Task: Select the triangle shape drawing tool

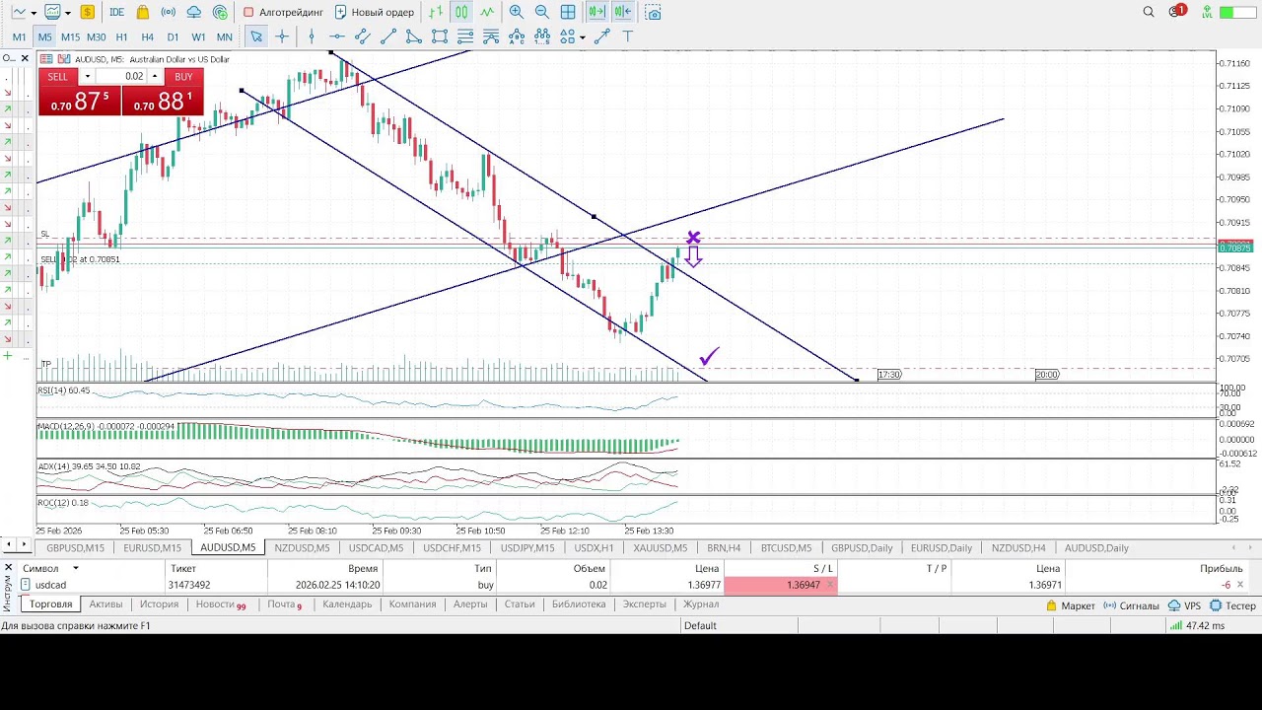Action: click(x=414, y=36)
